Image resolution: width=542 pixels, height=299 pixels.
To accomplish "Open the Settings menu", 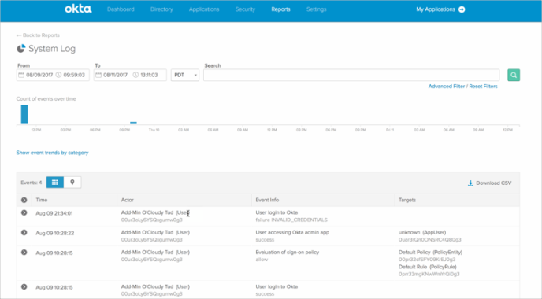I will coord(316,9).
